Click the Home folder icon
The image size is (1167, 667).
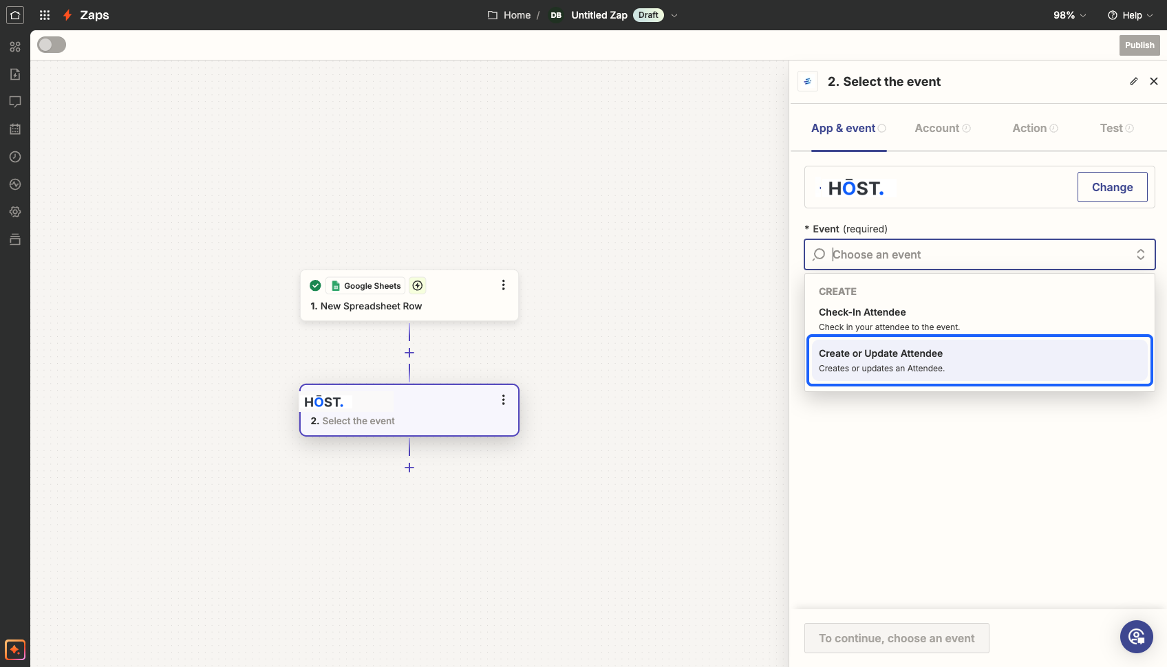coord(493,15)
